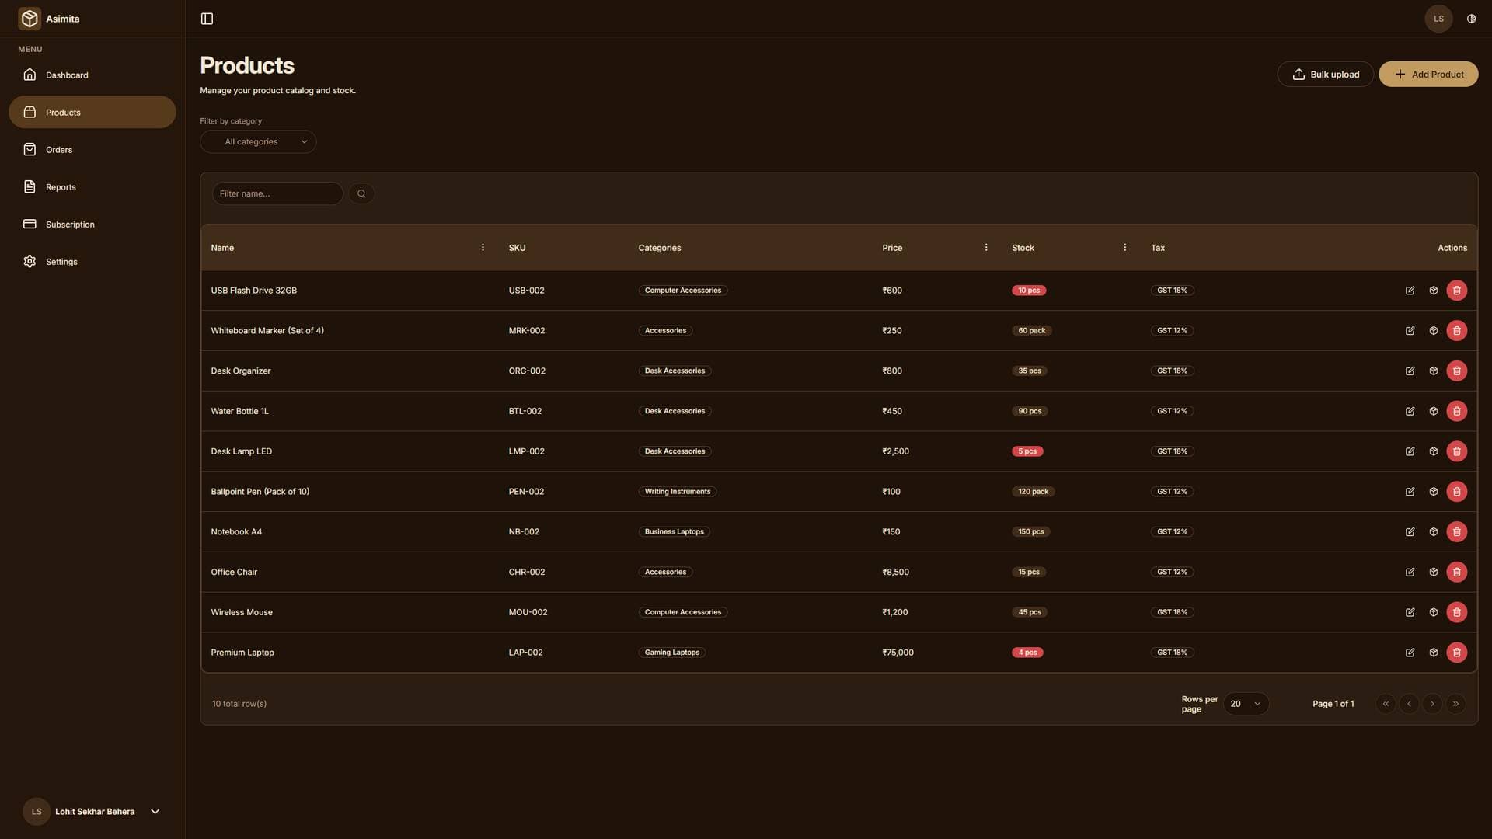Click the search magnifier next to filter field
This screenshot has height=839, width=1492.
361,193
